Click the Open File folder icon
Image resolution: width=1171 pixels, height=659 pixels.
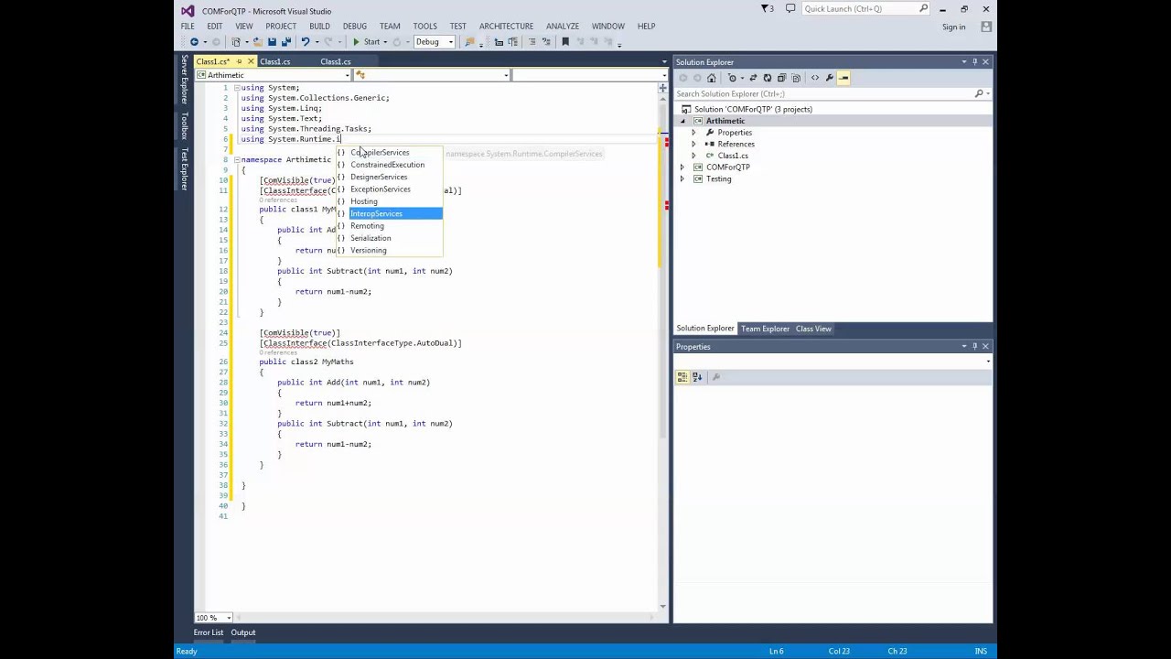258,41
